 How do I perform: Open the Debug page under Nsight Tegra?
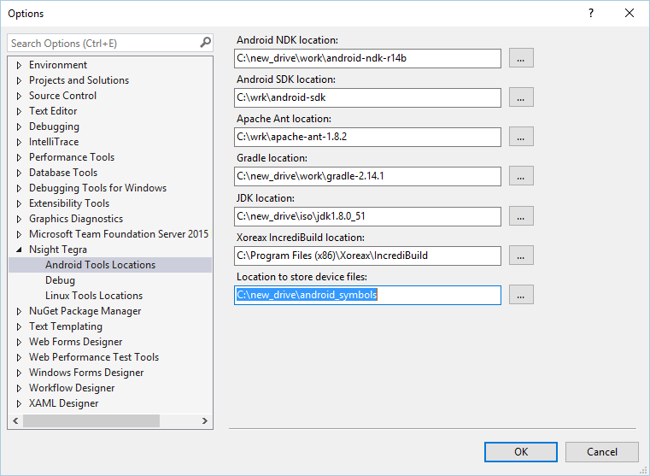60,280
